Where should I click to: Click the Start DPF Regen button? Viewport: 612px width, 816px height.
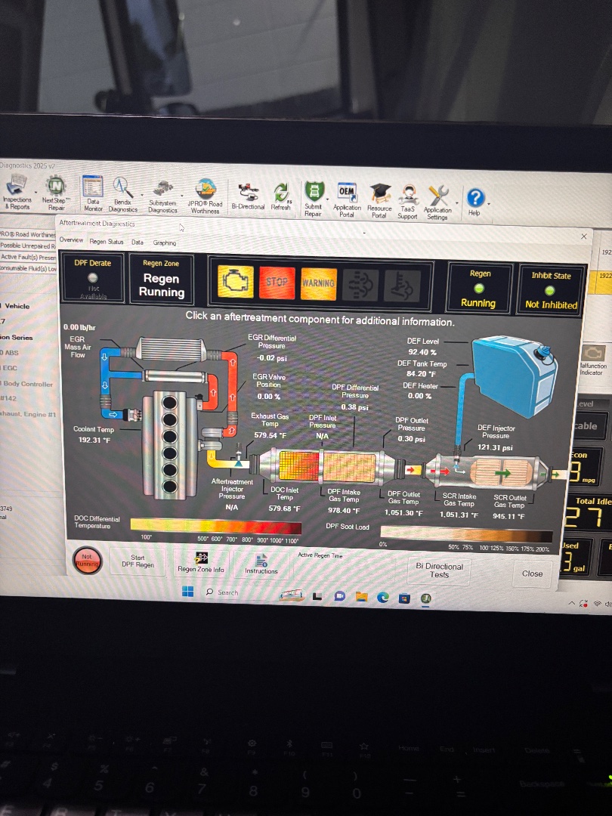[x=138, y=561]
